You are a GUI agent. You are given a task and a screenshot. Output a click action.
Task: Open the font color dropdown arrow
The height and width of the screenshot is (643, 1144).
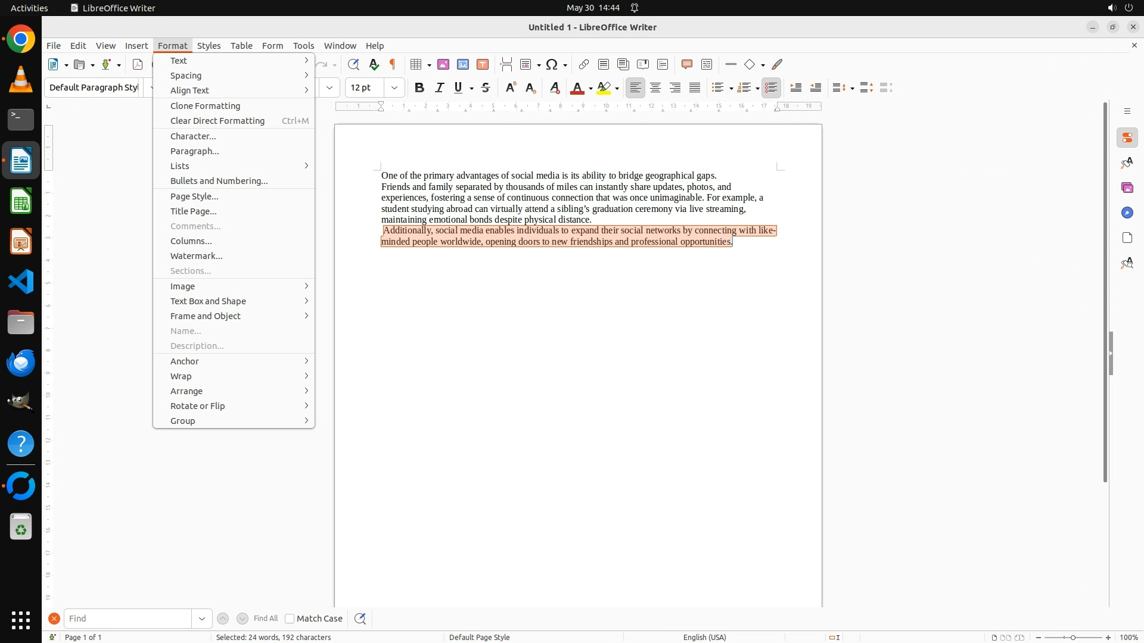click(590, 89)
